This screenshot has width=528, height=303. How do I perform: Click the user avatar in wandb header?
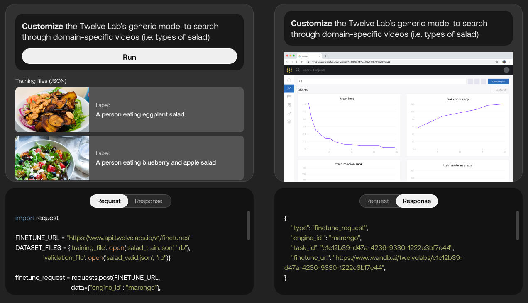pyautogui.click(x=506, y=70)
